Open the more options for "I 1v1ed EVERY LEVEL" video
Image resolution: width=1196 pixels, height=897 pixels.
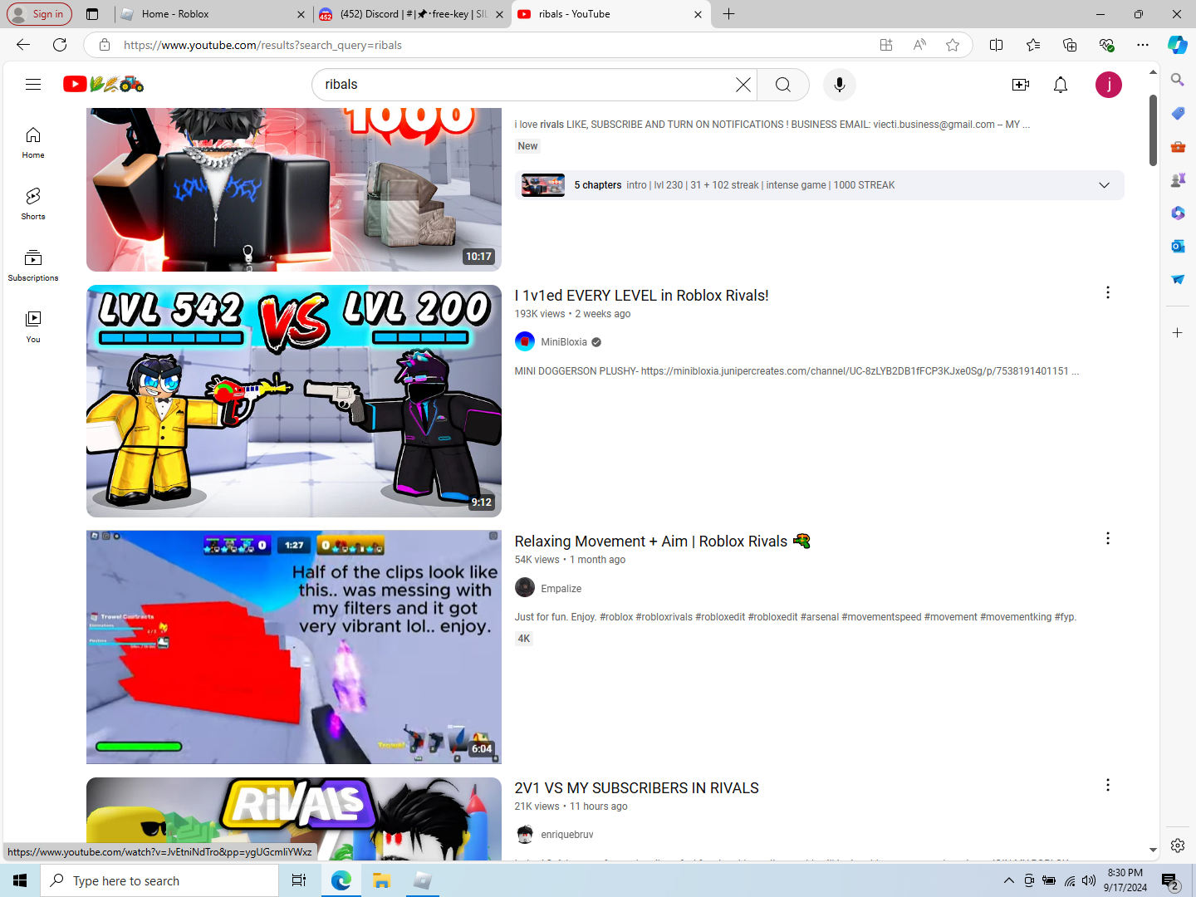(x=1108, y=292)
